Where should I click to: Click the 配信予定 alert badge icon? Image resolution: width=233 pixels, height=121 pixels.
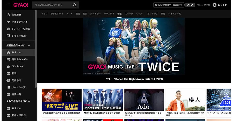click(x=8, y=80)
